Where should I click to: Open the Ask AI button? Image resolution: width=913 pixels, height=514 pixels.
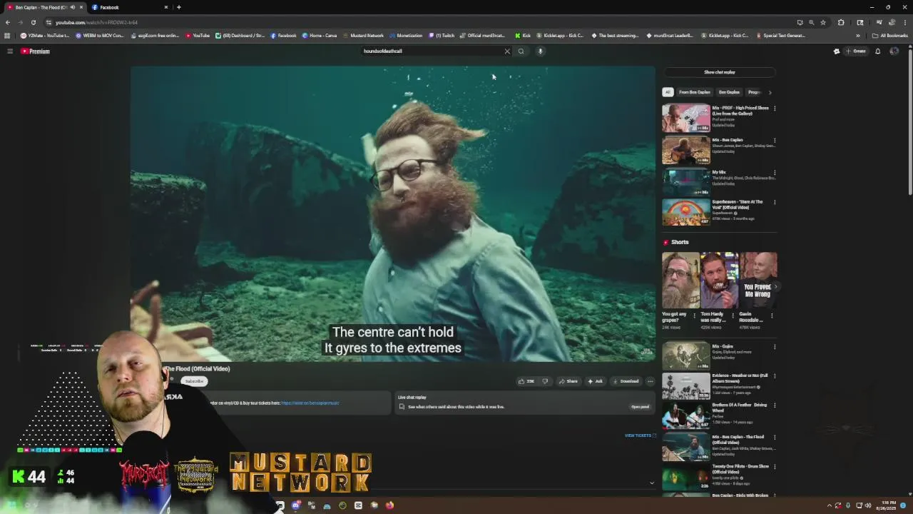click(x=596, y=381)
